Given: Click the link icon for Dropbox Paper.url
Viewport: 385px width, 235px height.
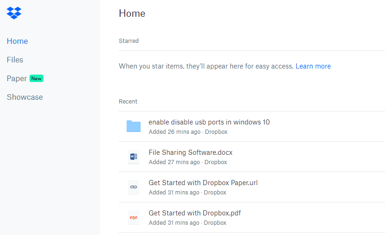Looking at the screenshot, I should (x=134, y=187).
